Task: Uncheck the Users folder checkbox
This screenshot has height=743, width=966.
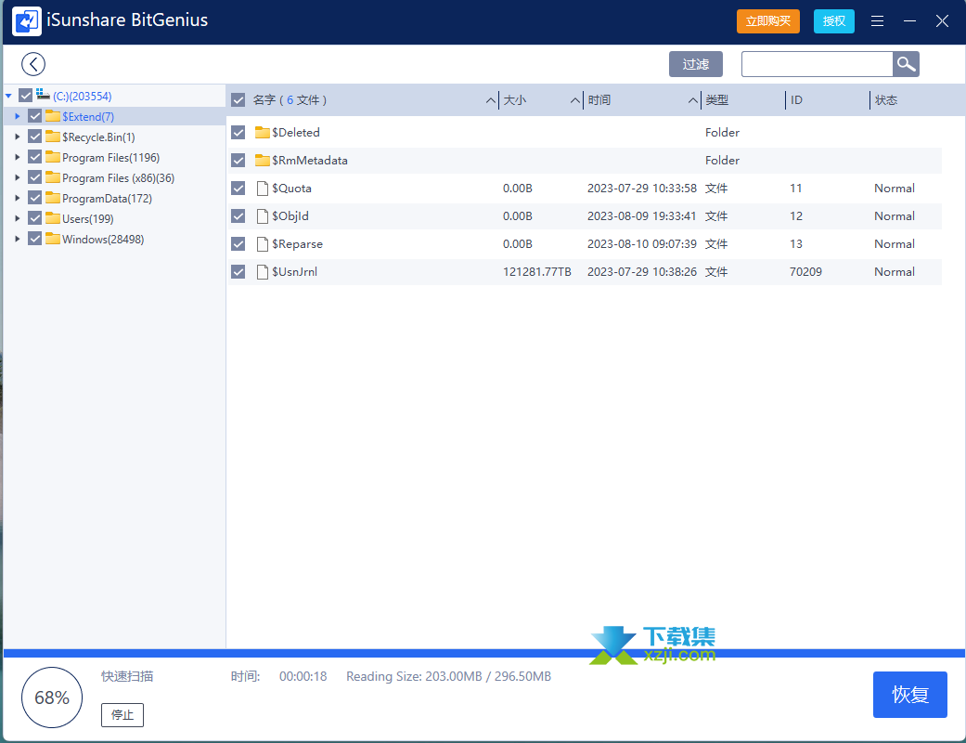Action: coord(35,219)
